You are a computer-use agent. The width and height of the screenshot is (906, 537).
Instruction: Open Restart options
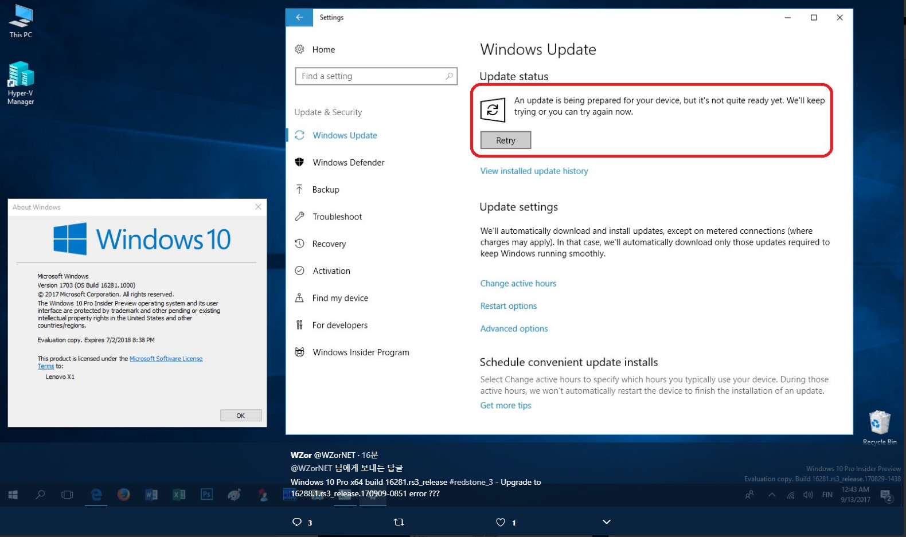pos(508,306)
